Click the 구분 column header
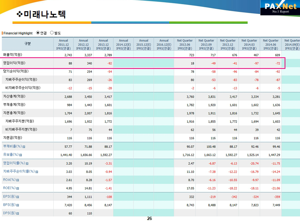The height and width of the screenshot is (222, 300). (x=27, y=43)
